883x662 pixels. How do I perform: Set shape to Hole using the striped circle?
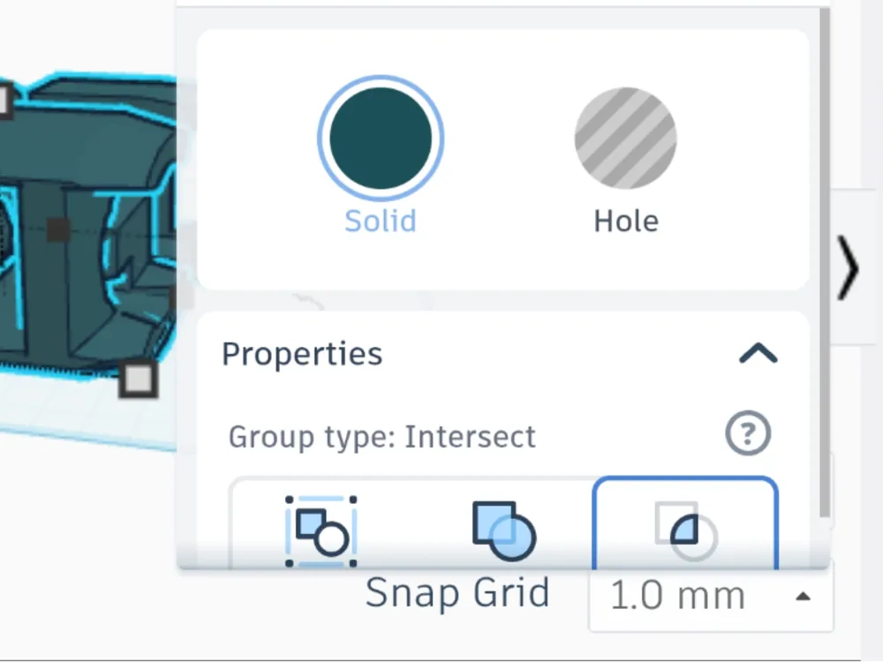[626, 138]
